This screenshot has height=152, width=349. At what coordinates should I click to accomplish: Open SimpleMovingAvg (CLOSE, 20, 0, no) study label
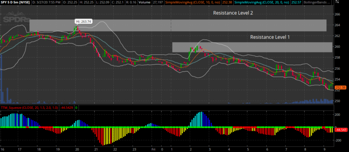coord(262,2)
